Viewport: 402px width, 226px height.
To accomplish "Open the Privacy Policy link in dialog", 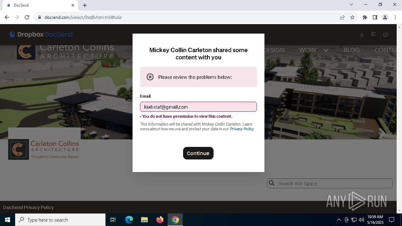I will point(242,129).
